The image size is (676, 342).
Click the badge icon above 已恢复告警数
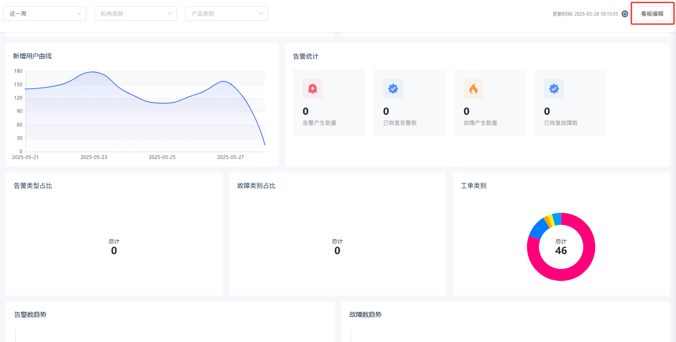pyautogui.click(x=393, y=89)
